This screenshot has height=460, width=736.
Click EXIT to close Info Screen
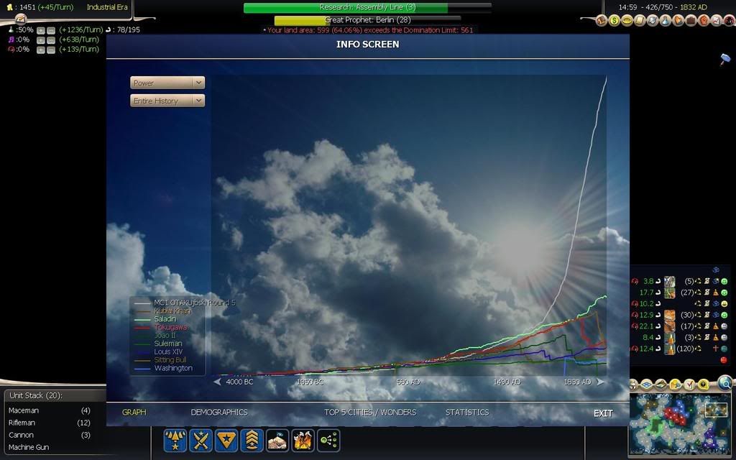tap(603, 413)
